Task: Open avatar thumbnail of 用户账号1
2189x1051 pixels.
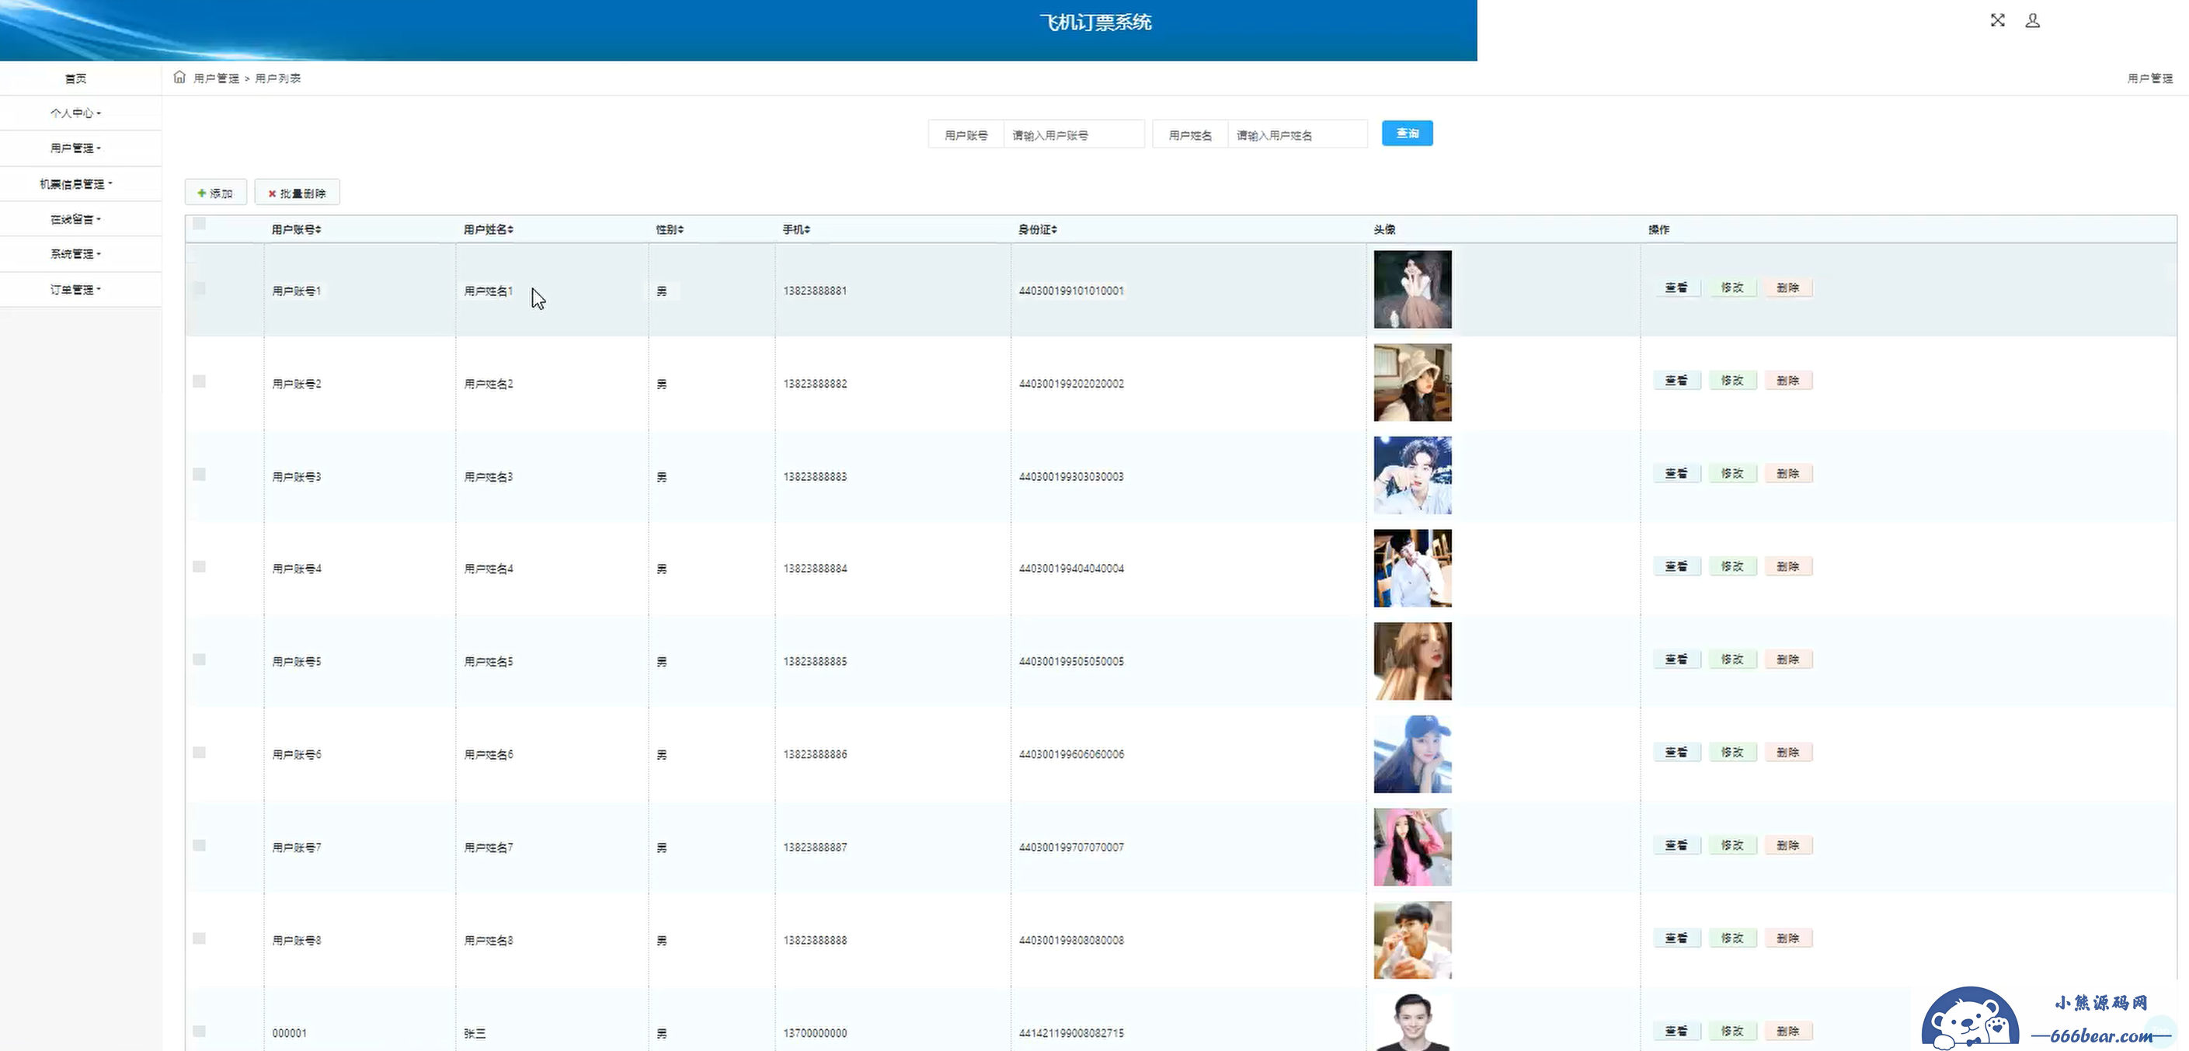Action: 1412,289
